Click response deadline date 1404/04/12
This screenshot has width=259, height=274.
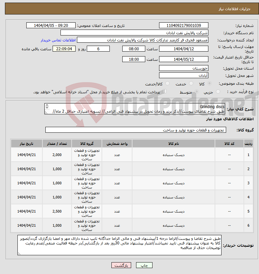point(184,49)
